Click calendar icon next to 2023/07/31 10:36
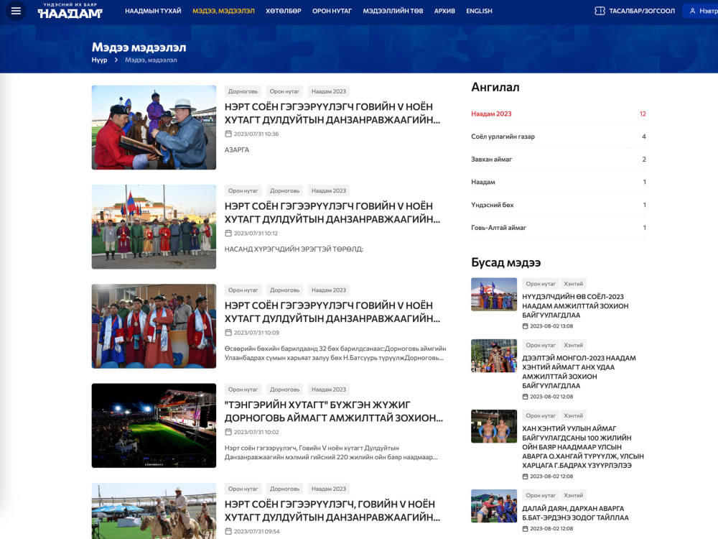Image resolution: width=718 pixels, height=539 pixels. click(228, 134)
